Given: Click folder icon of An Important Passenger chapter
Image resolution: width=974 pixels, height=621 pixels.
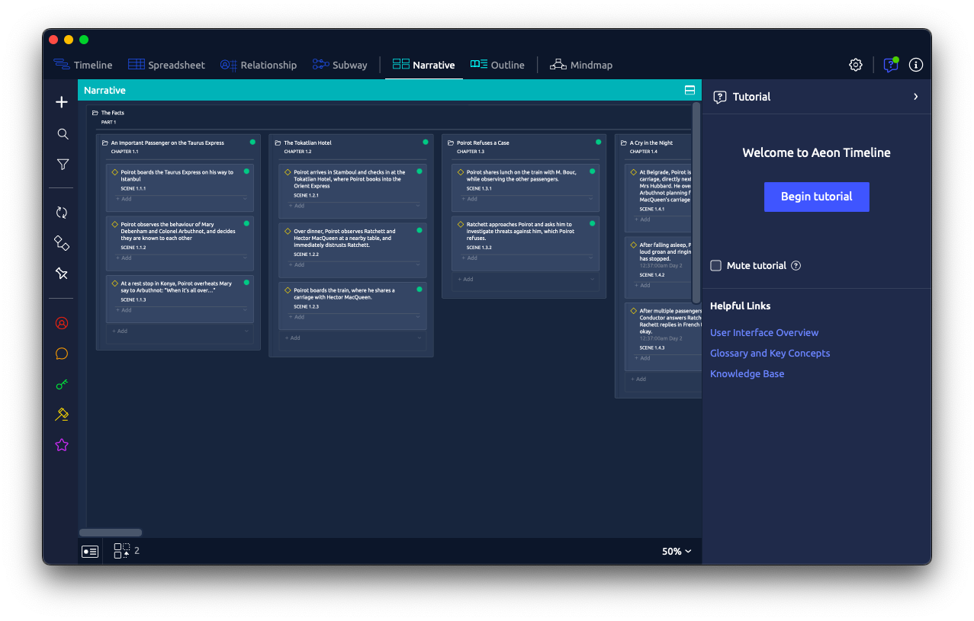Looking at the screenshot, I should [x=105, y=142].
